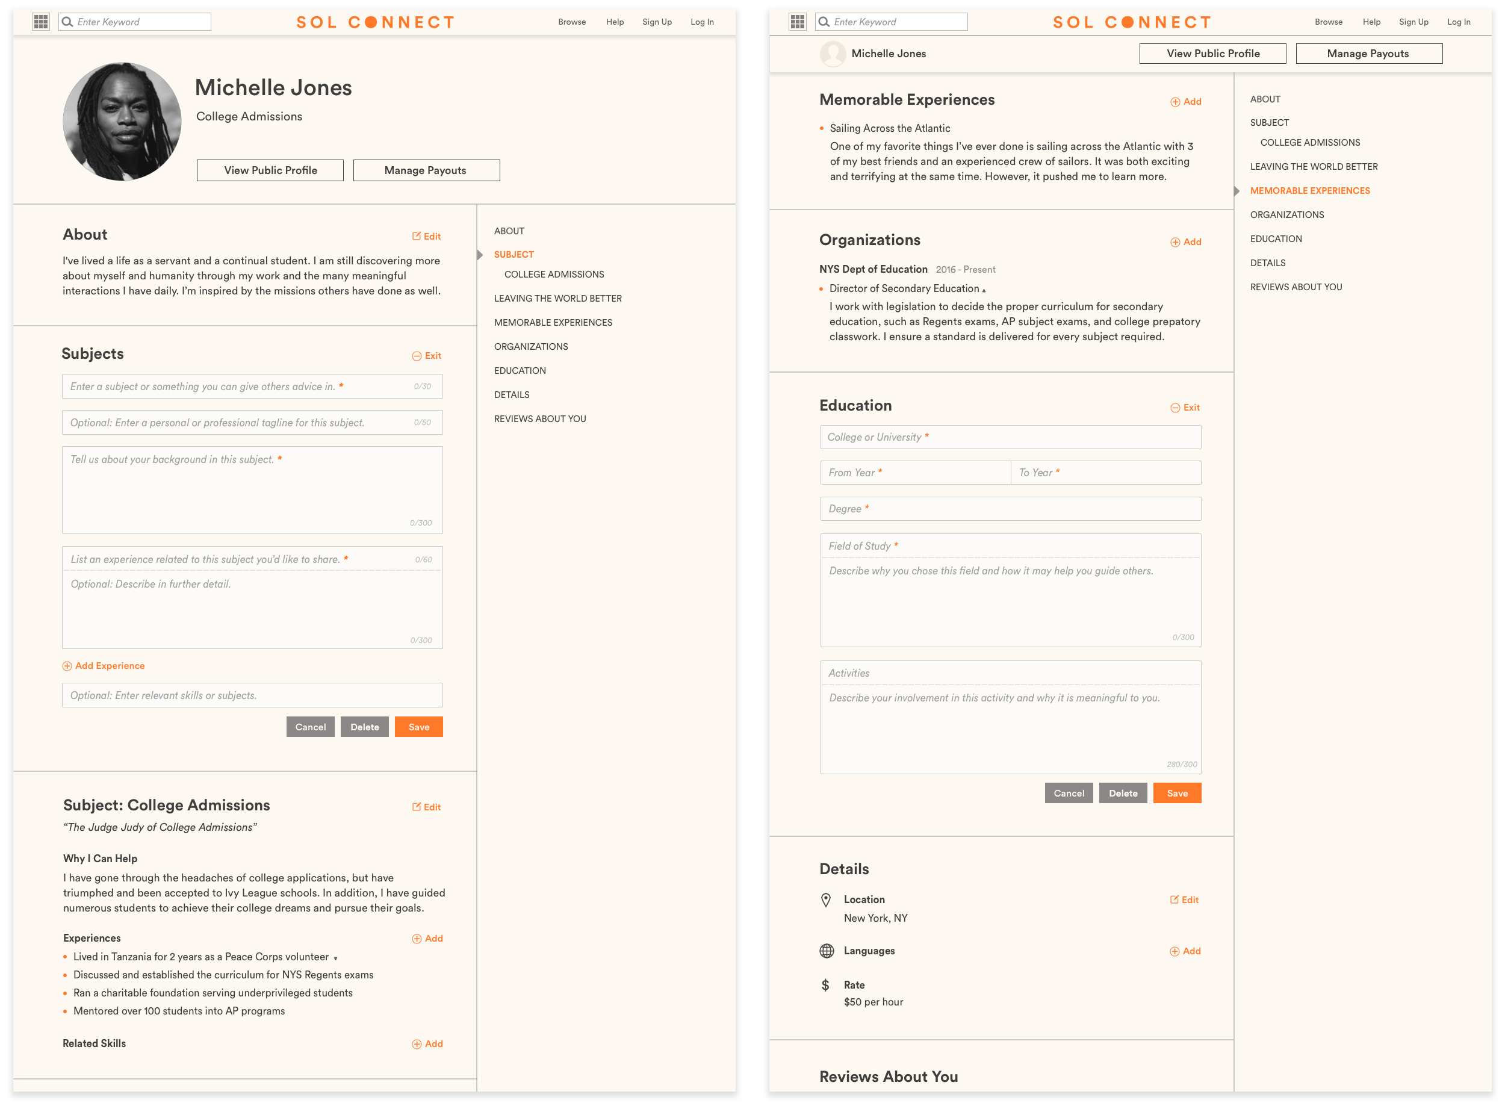The height and width of the screenshot is (1109, 1505).
Task: Select ORGANIZATIONS in left page sidebar
Action: click(x=530, y=346)
